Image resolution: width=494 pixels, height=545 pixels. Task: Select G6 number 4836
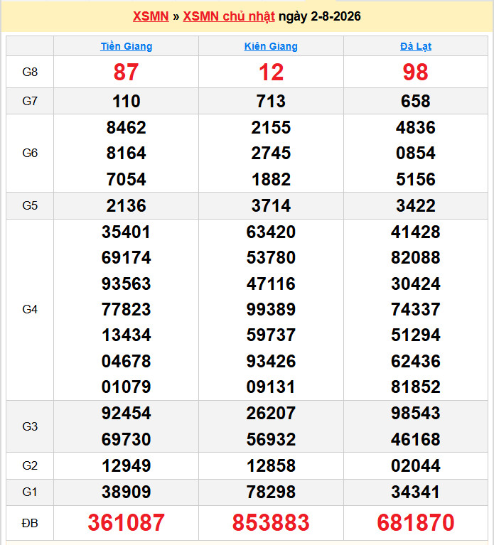[415, 127]
